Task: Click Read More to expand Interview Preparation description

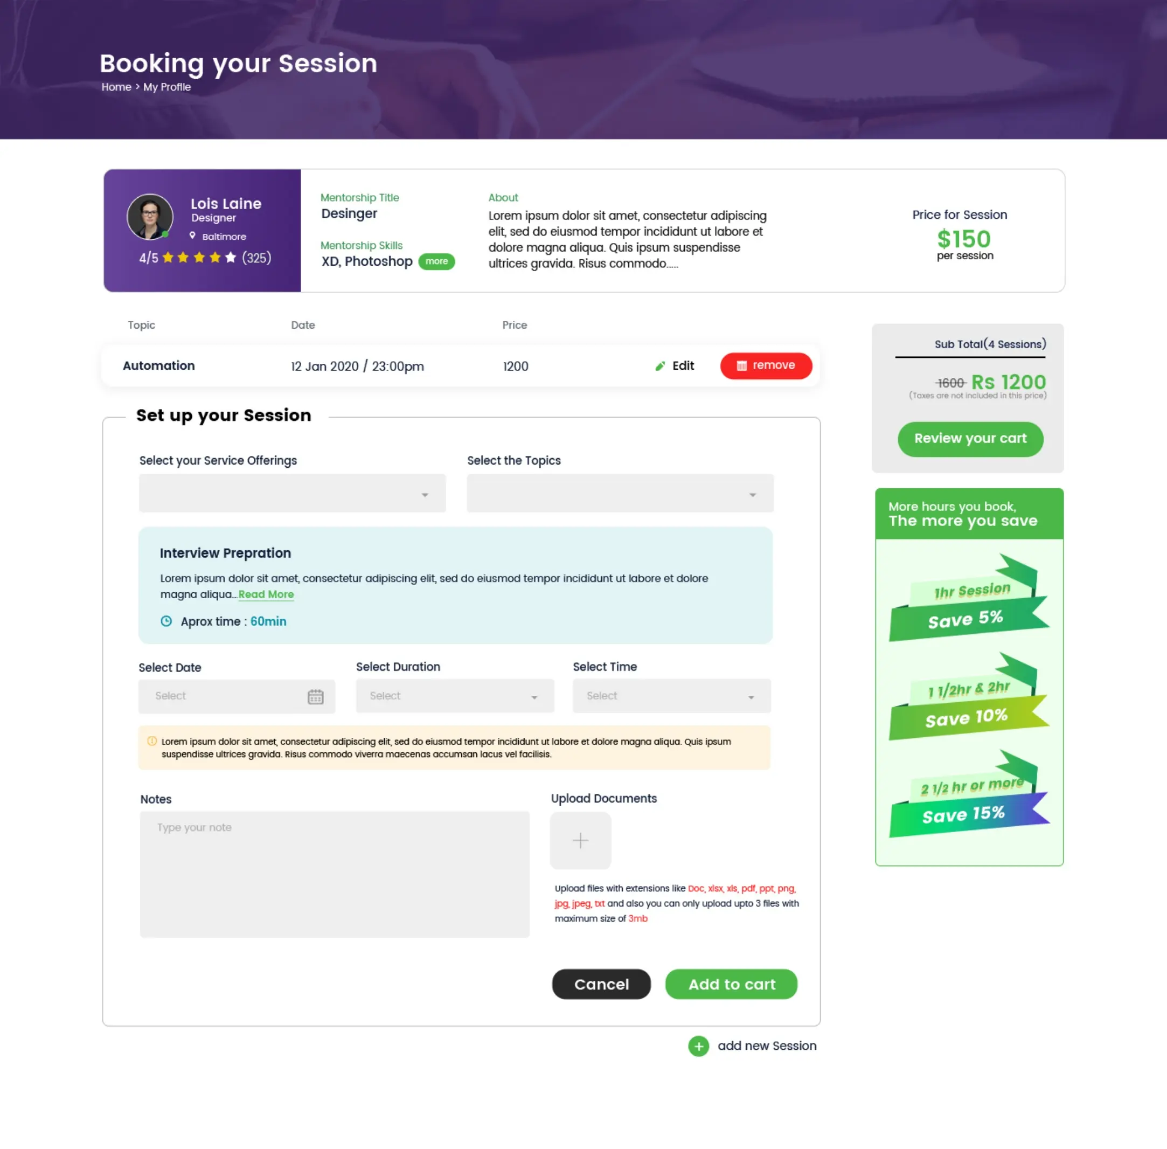Action: coord(266,593)
